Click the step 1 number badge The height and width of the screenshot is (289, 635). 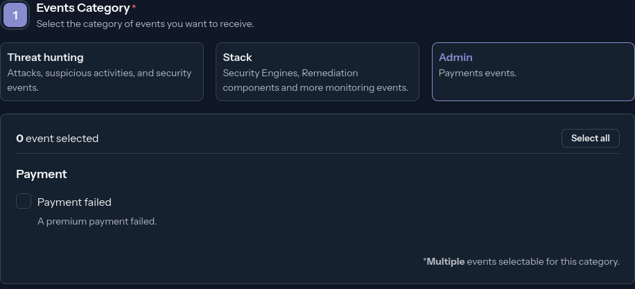(15, 15)
